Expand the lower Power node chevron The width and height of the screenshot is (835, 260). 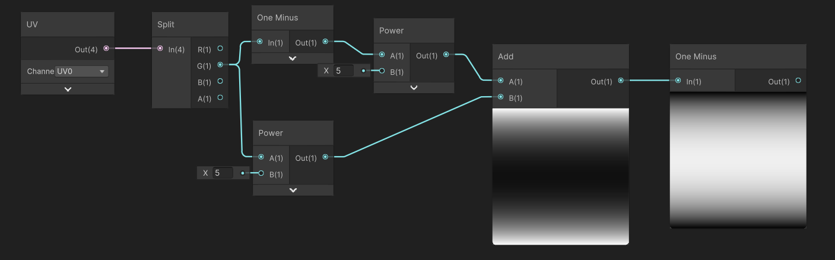[x=293, y=190]
